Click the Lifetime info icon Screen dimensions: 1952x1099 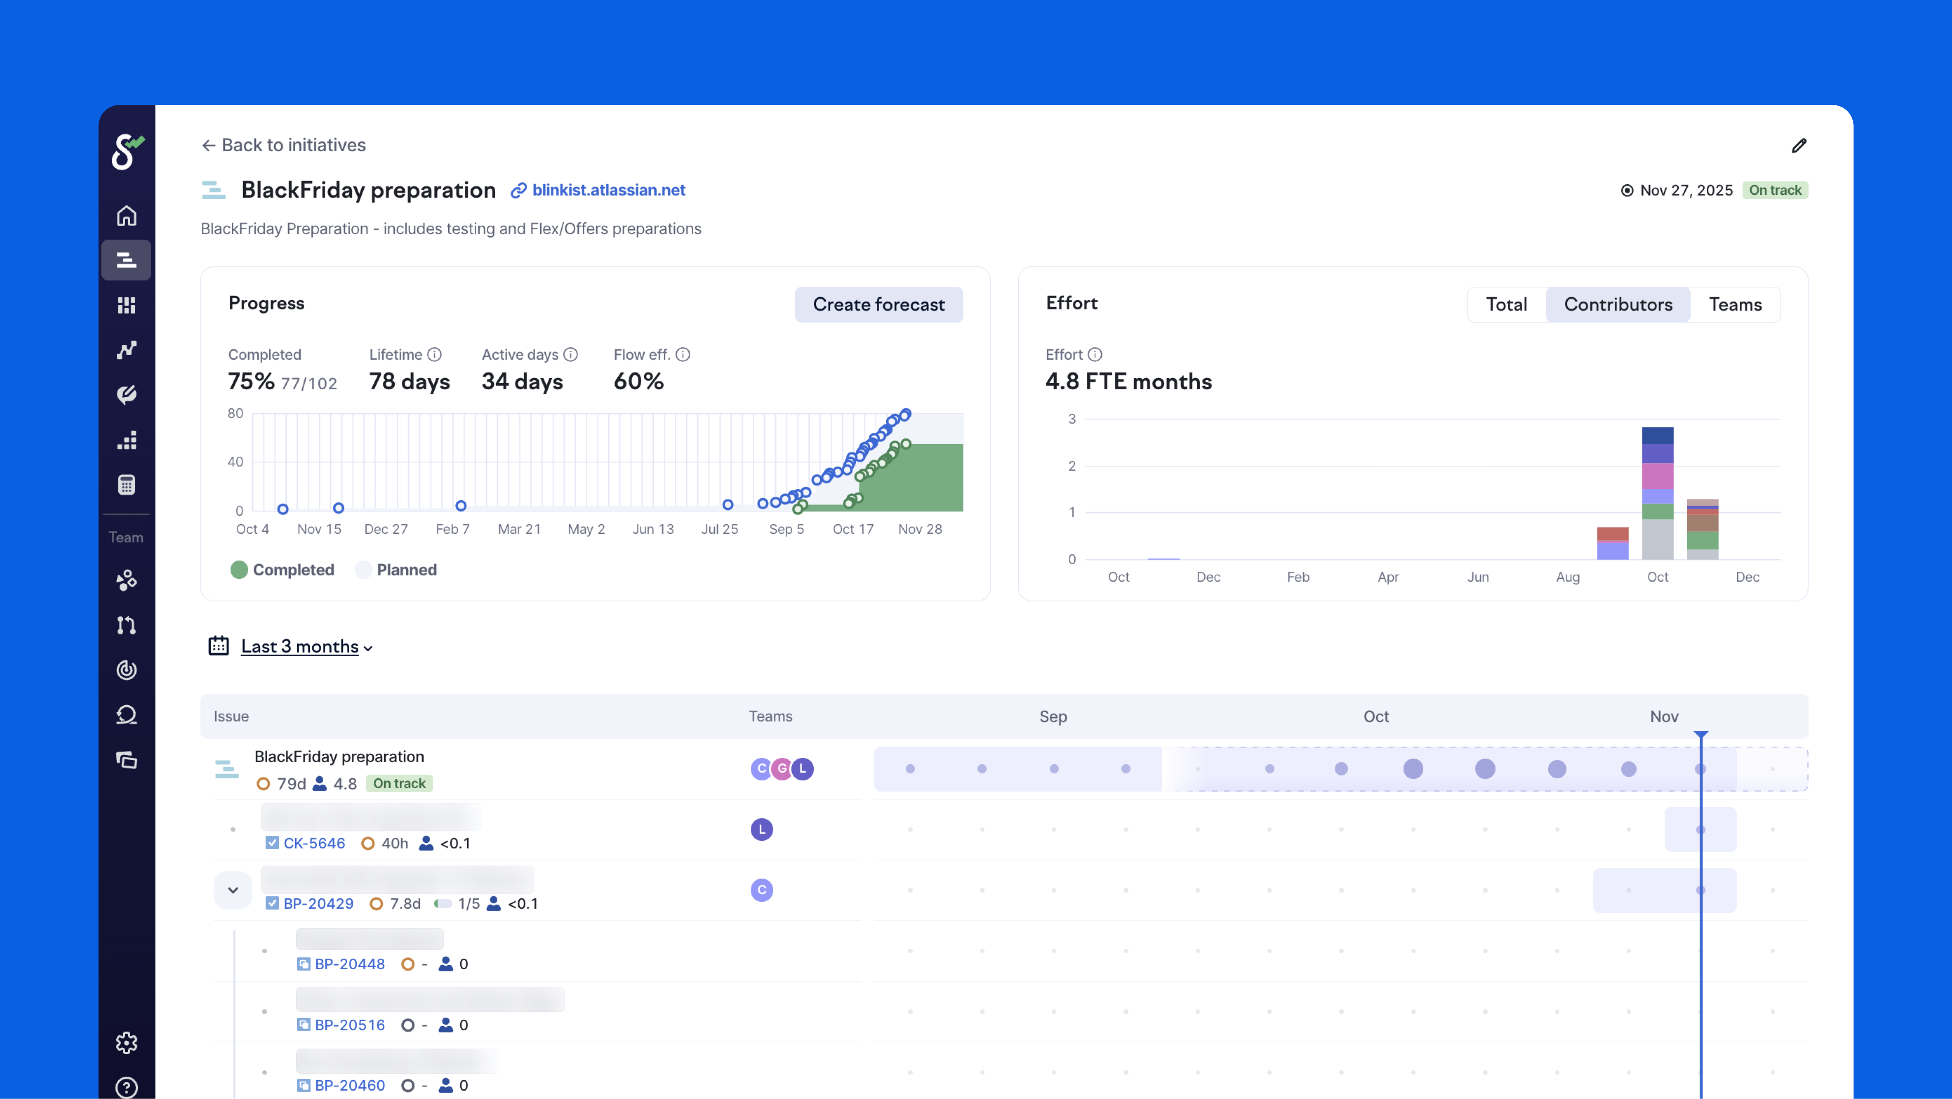[434, 355]
